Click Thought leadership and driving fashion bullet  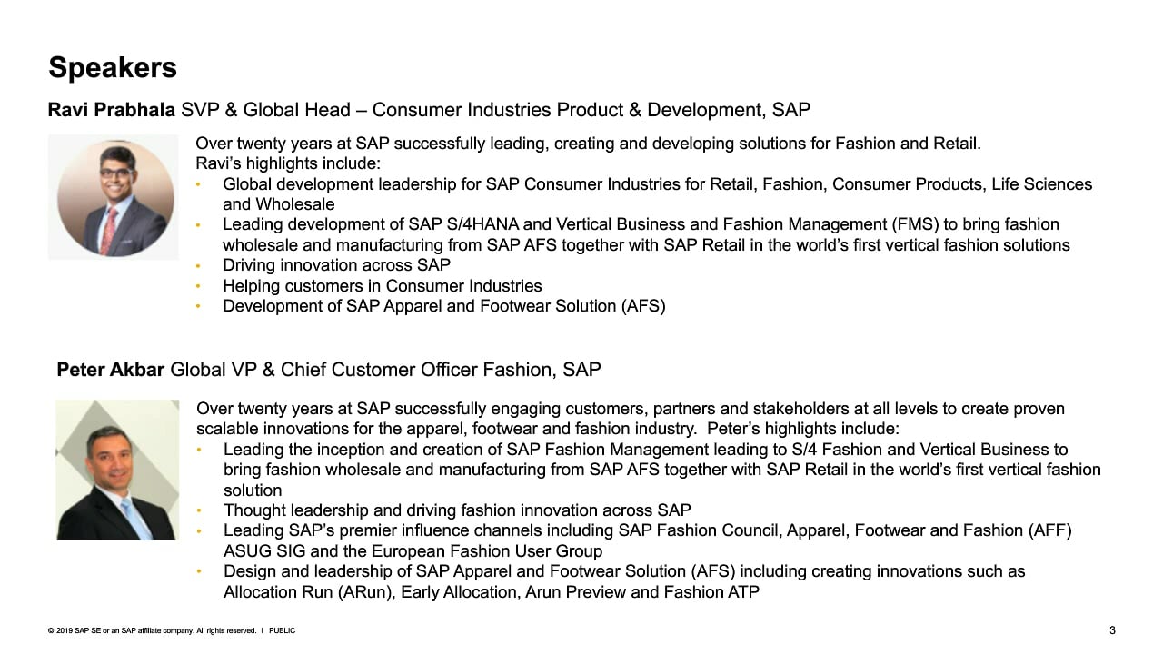[457, 510]
